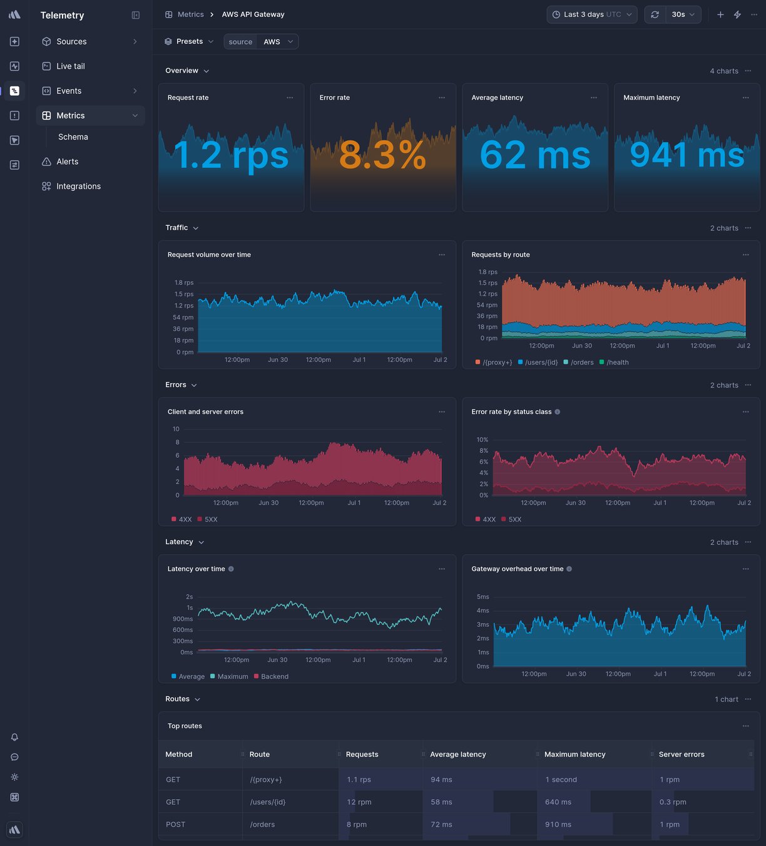766x846 pixels.
Task: Toggle the /users/{id} series legend
Action: [x=538, y=363]
